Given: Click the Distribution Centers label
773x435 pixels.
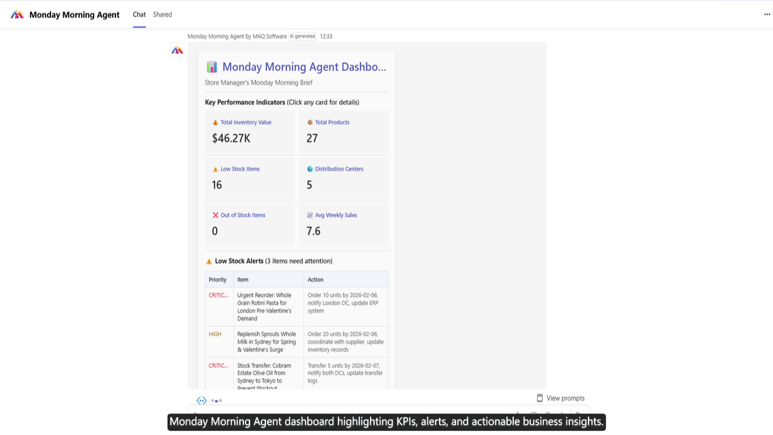Looking at the screenshot, I should click(339, 169).
